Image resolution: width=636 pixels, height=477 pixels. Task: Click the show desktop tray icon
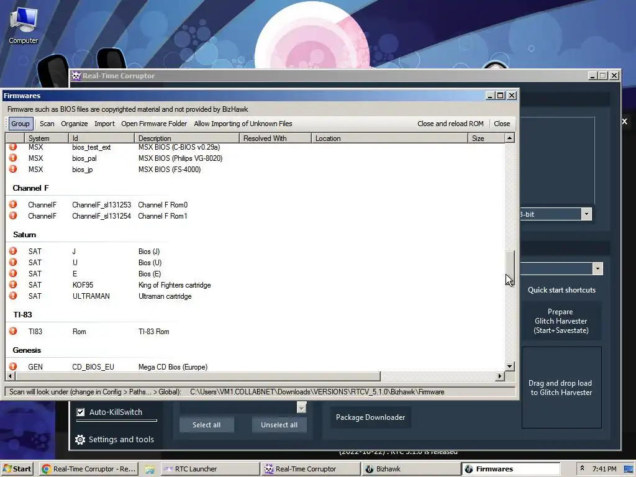point(629,469)
